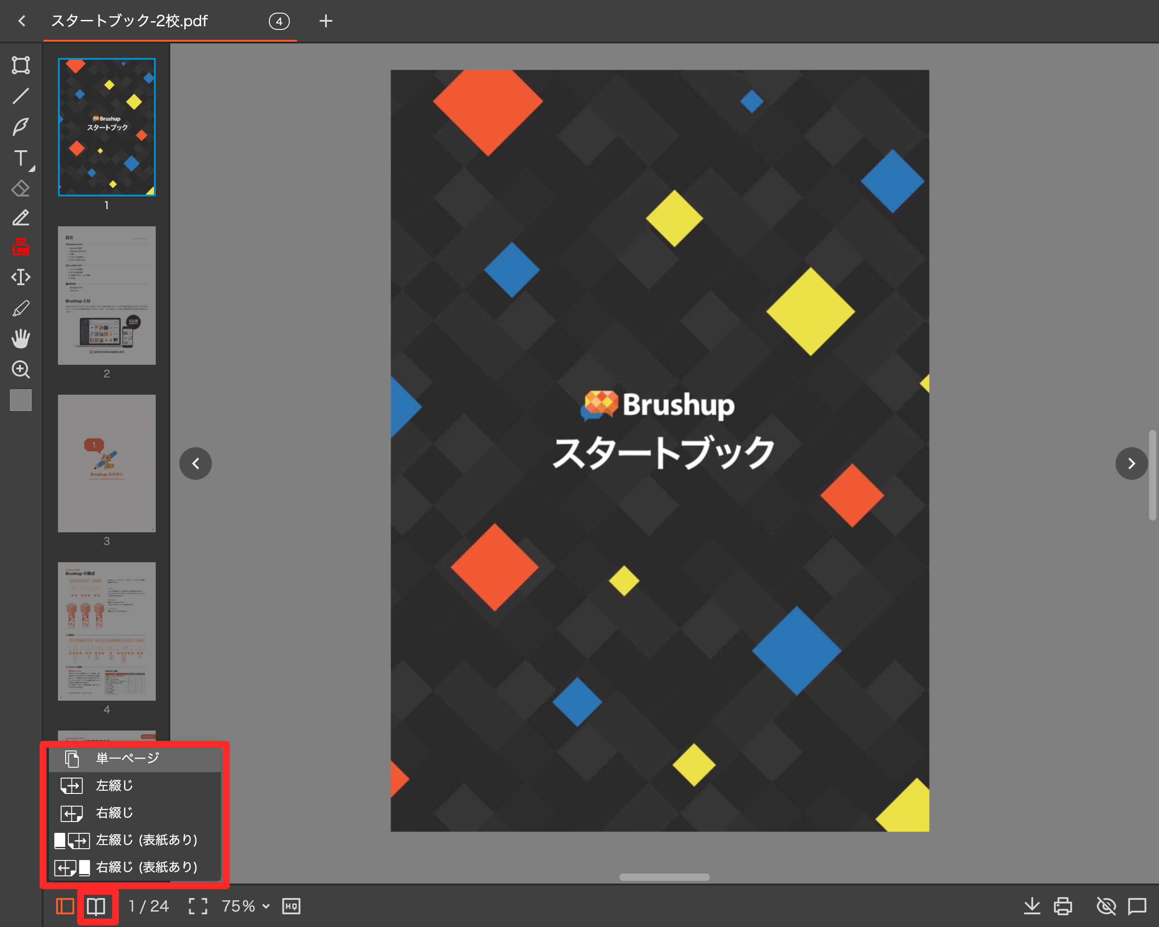Screen dimensions: 1159x927
Task: Select the eraser tool
Action: [x=21, y=189]
